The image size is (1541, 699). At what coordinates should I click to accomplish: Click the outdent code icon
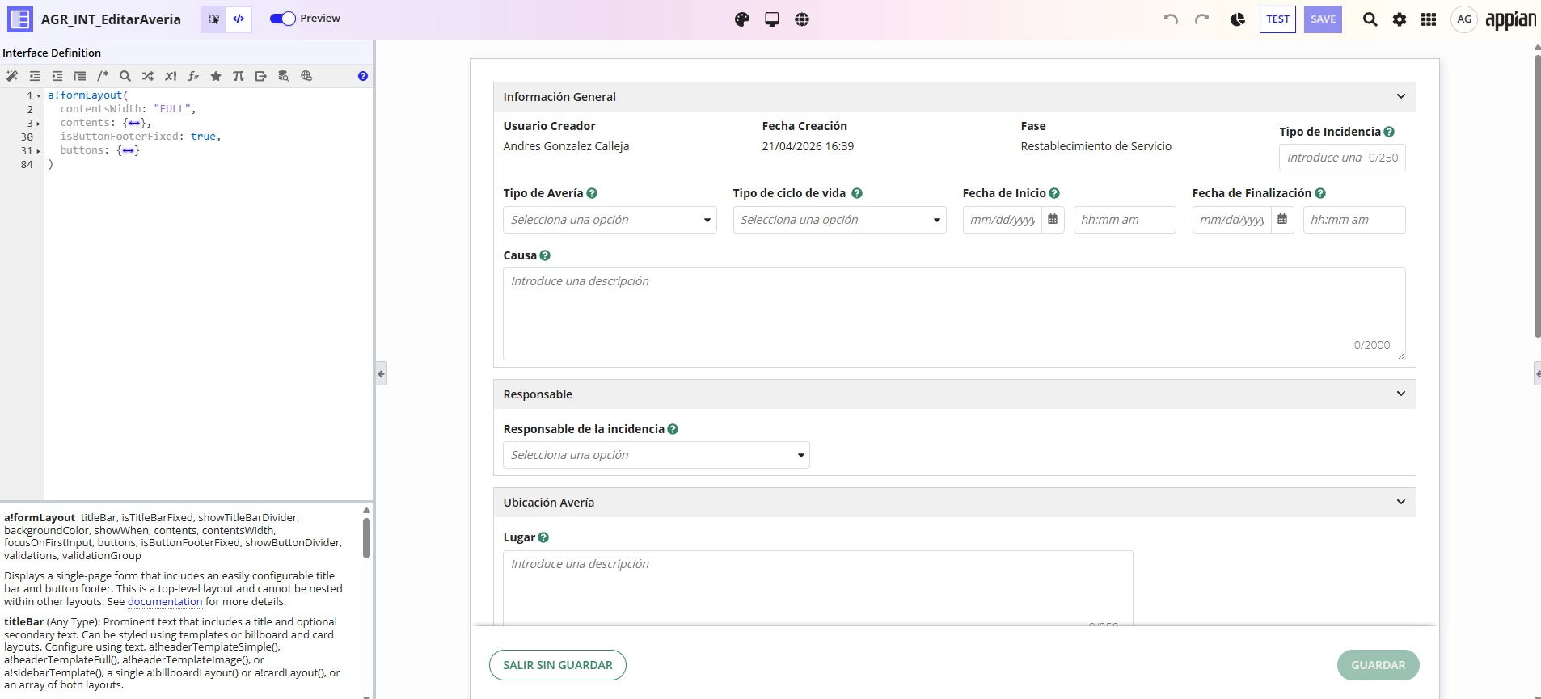click(x=35, y=76)
